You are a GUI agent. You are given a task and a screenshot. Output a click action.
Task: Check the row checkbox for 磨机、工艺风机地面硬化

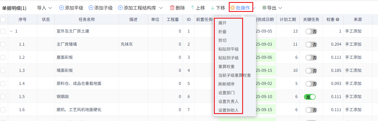point(3,110)
